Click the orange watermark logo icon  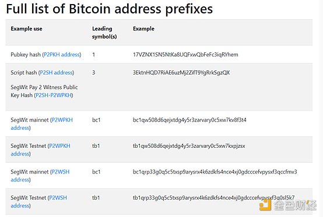pos(265,205)
